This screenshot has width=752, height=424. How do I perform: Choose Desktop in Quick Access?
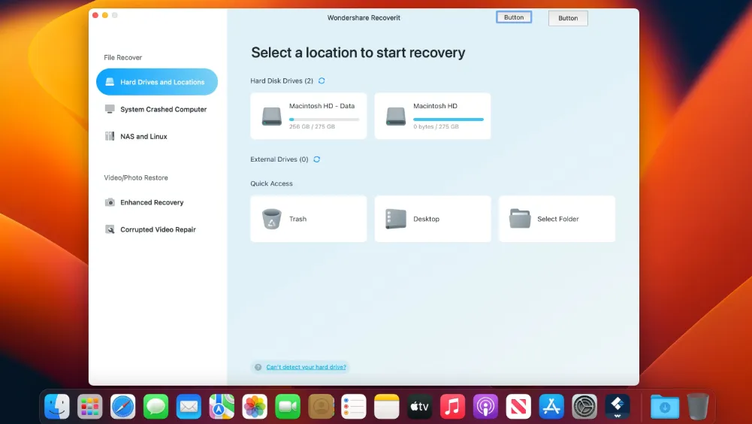pos(433,219)
